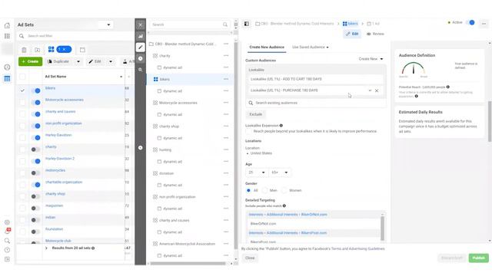Open notifications bell with red badge
492x276 pixels.
point(7,232)
